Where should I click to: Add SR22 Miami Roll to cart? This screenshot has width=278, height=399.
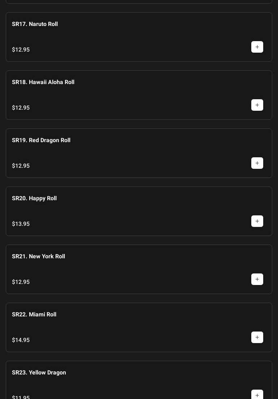(257, 337)
